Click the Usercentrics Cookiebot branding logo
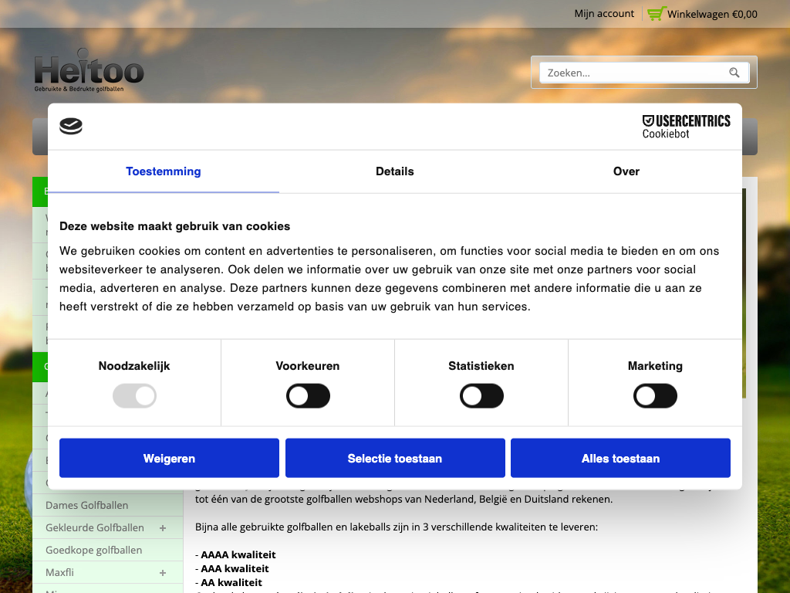Viewport: 790px width, 593px height. [x=686, y=127]
